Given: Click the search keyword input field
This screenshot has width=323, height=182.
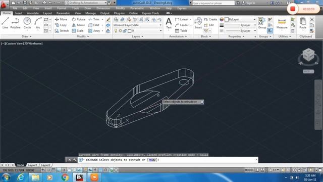Looking at the screenshot, I should coord(213,3).
